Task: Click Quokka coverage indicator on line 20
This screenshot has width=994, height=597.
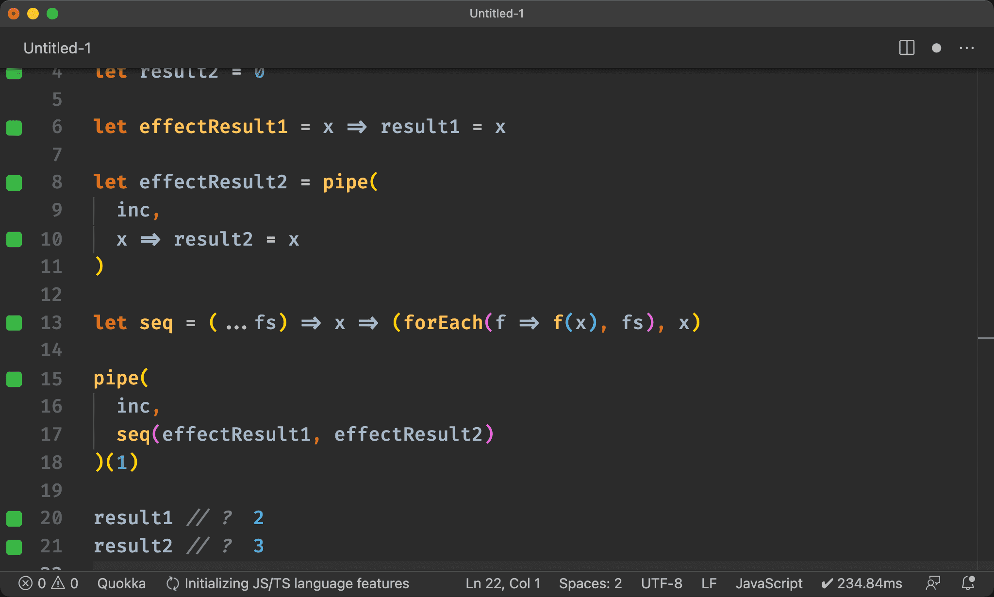Action: tap(14, 518)
